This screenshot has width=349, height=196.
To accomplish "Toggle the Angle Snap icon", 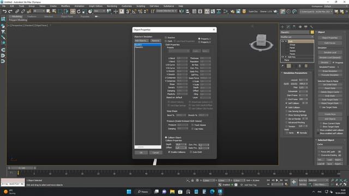I will coord(134,11).
